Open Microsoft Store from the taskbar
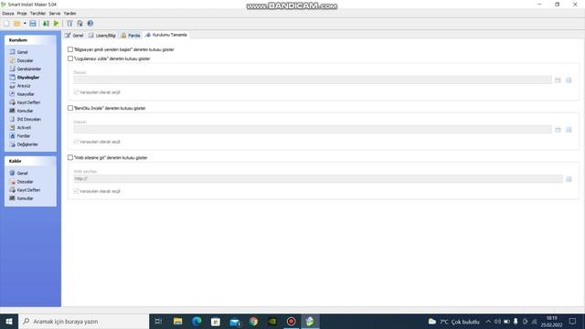 pyautogui.click(x=216, y=321)
